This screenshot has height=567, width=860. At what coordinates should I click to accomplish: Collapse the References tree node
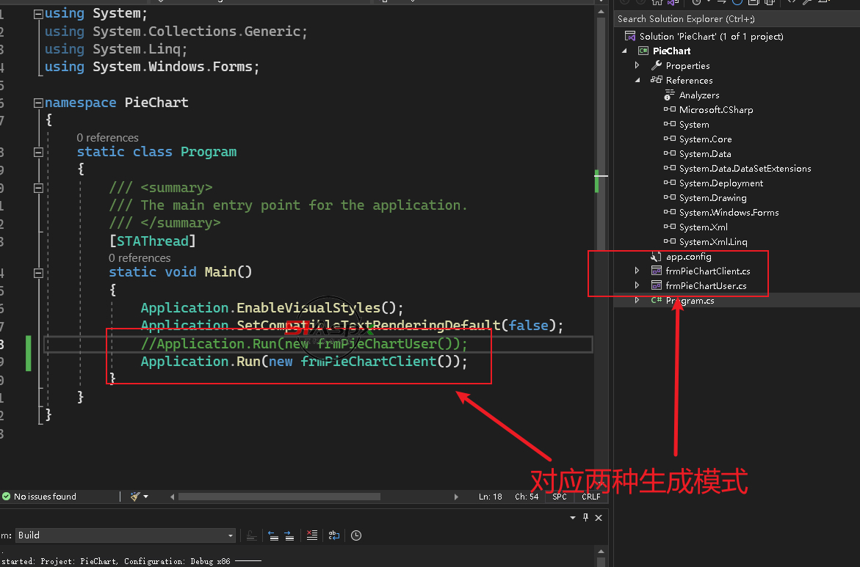[637, 80]
